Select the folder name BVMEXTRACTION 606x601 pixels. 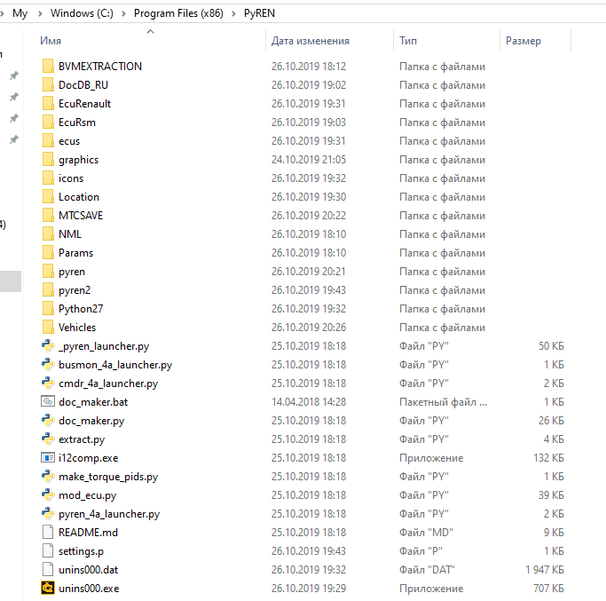pyautogui.click(x=100, y=67)
